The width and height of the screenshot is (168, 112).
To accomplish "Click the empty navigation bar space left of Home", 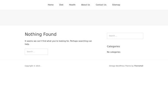I will click(x=22, y=5).
